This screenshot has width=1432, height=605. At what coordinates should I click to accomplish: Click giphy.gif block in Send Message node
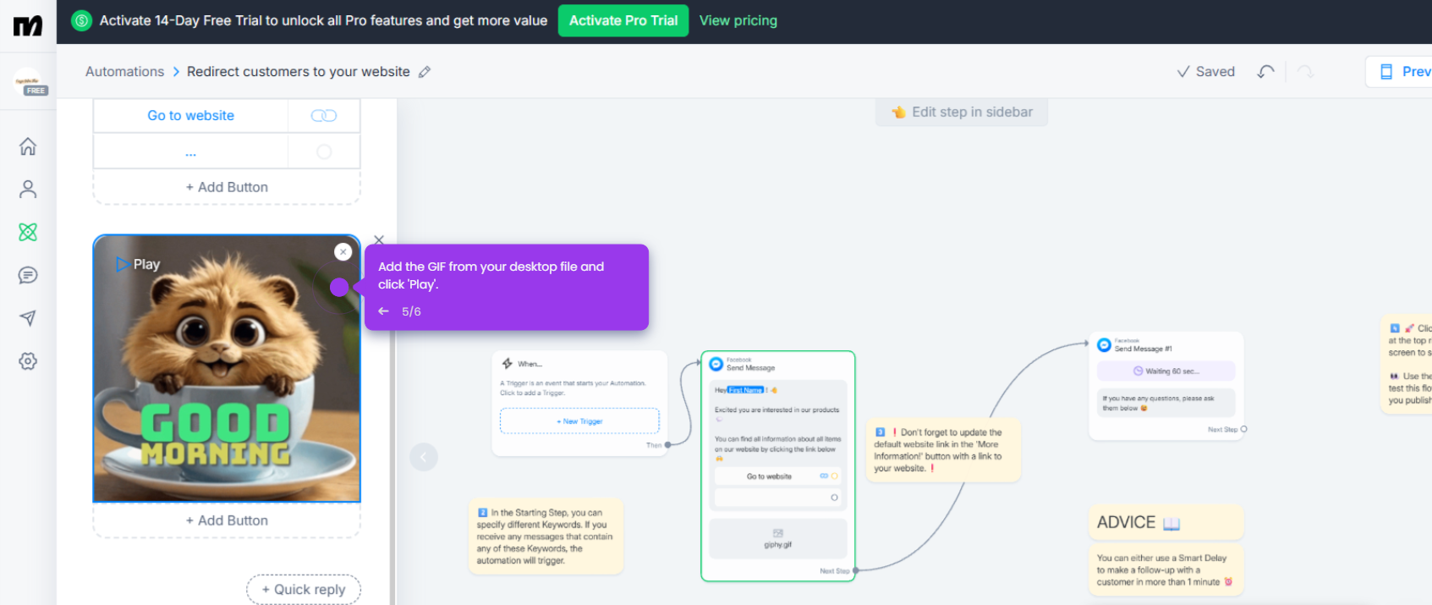778,539
